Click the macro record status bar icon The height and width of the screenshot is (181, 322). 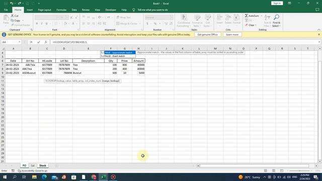tap(13, 171)
